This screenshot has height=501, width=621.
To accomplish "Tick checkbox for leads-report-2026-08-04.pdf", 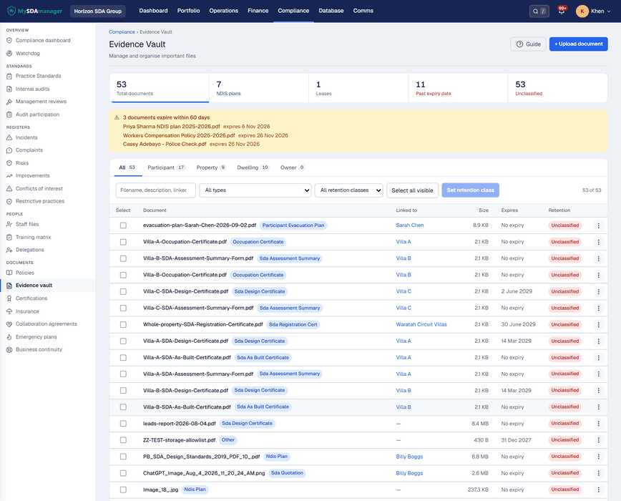I will tap(123, 424).
